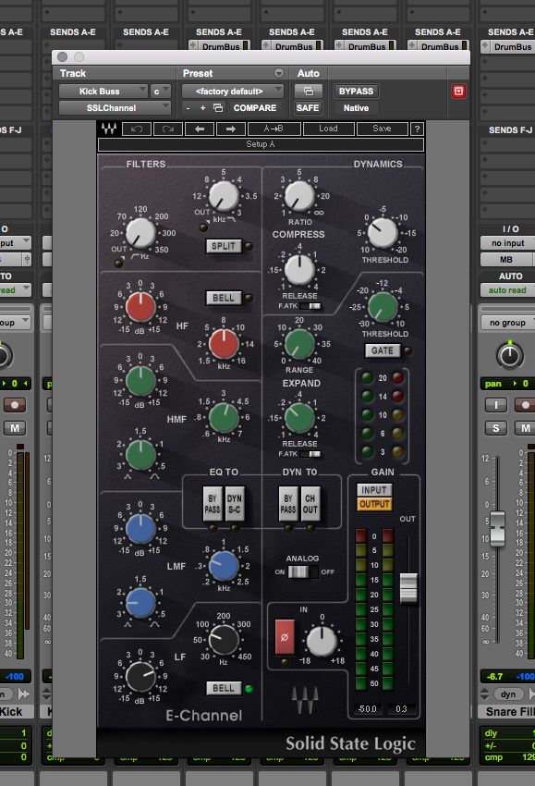Click the blue LMF Q knob
Screen dimensions: 535x786
(x=140, y=603)
